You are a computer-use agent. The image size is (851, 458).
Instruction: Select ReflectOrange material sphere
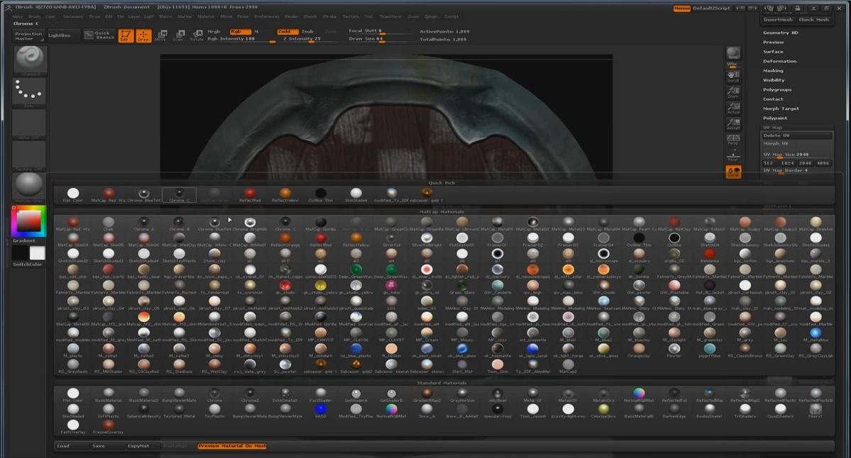pos(285,239)
